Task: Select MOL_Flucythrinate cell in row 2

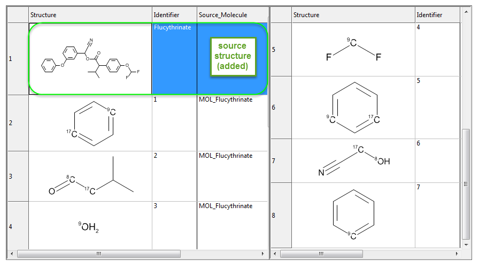Action: 233,123
